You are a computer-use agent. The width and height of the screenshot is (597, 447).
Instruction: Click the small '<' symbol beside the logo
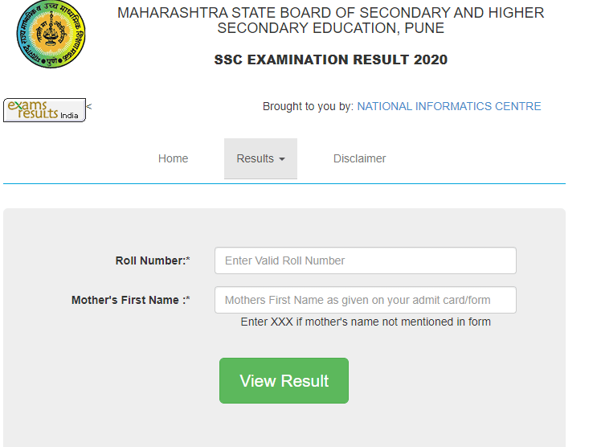89,106
